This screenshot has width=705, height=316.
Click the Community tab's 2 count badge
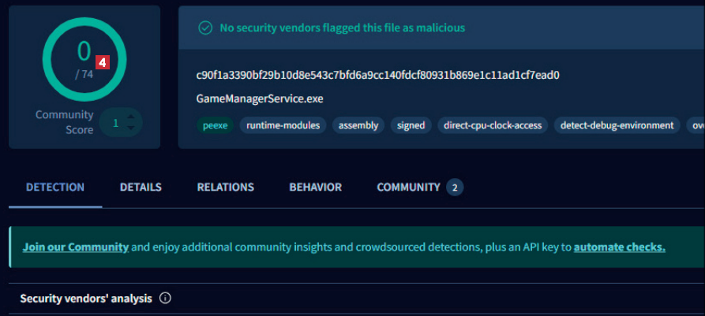455,187
